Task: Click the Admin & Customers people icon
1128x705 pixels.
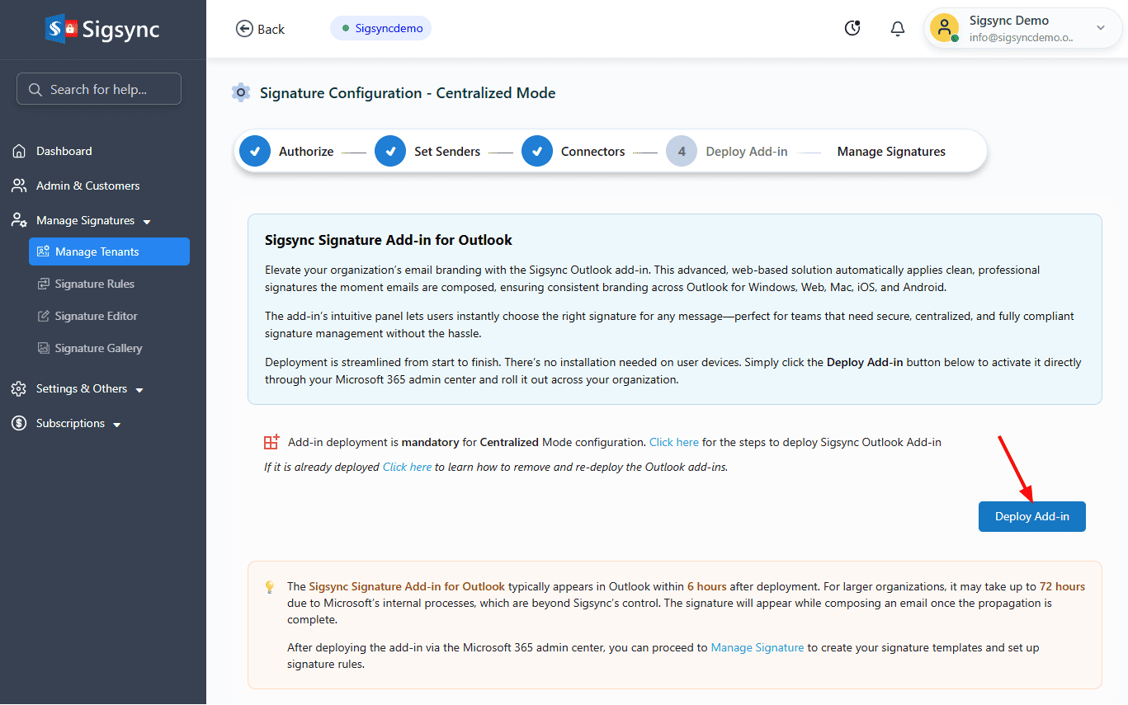Action: click(x=19, y=186)
